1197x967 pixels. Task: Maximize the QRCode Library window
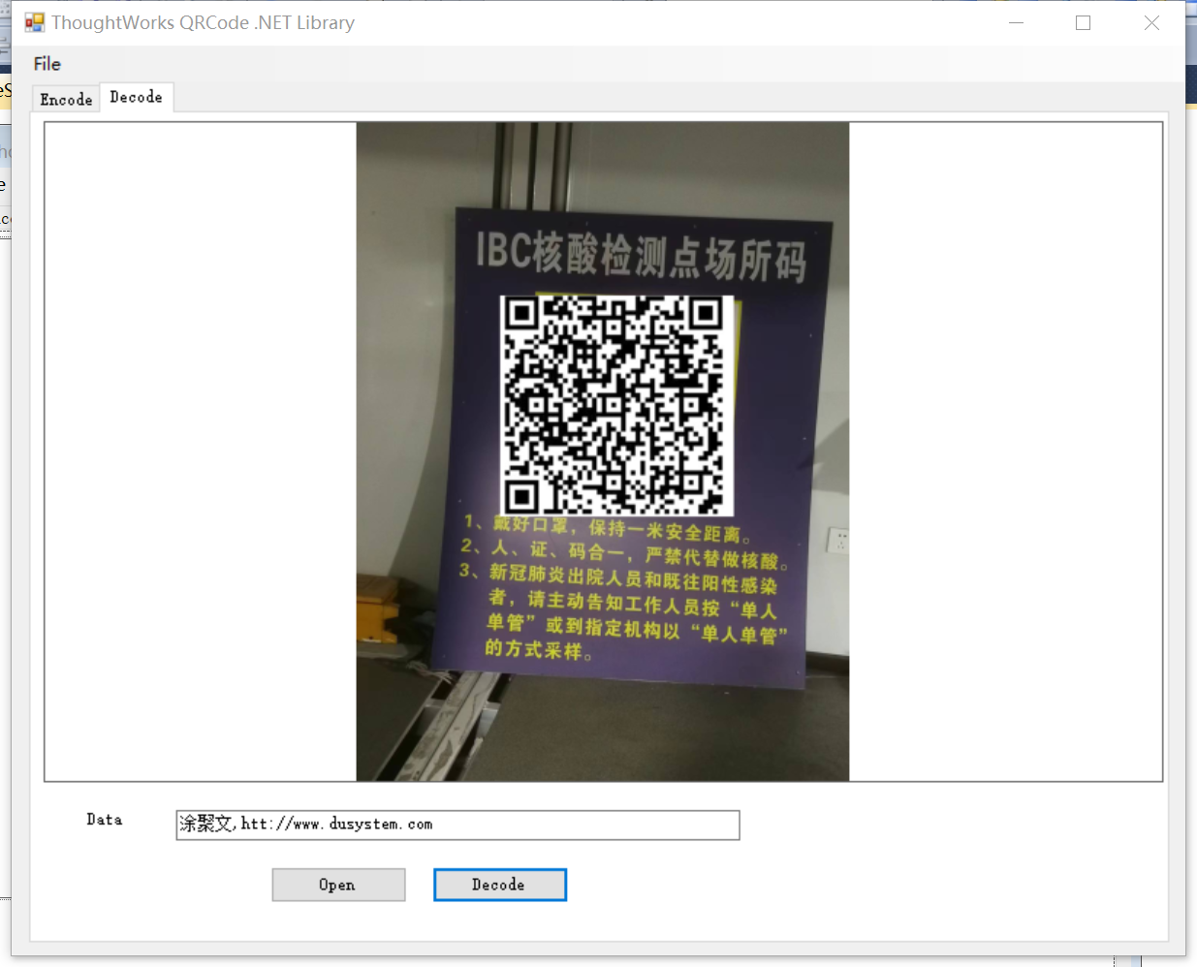coord(1083,22)
